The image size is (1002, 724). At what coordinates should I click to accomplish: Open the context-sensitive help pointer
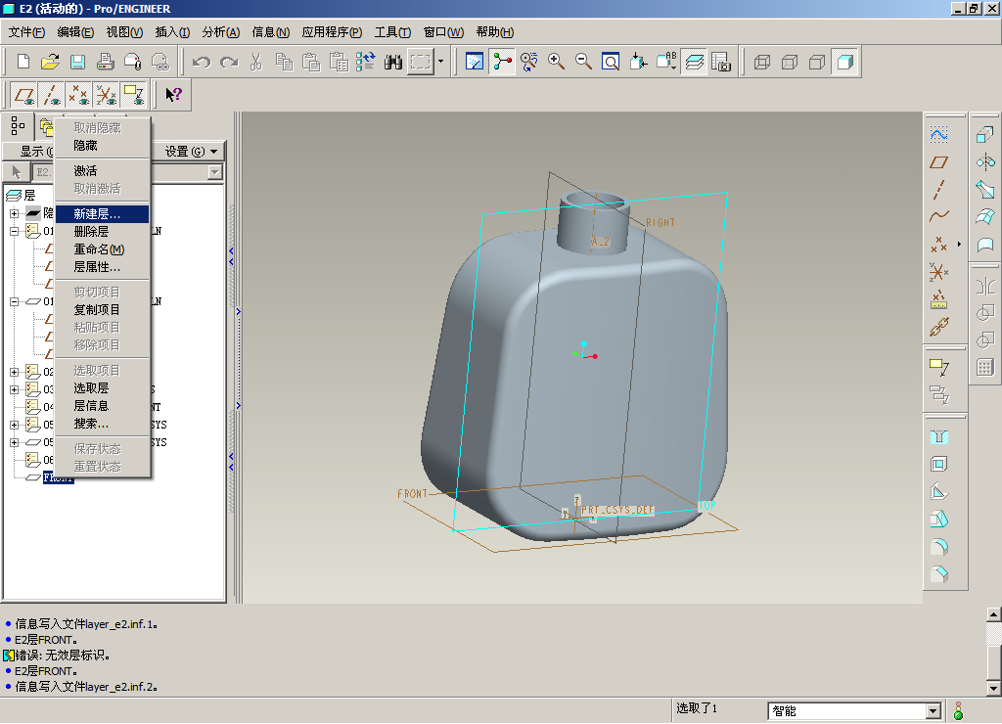click(x=173, y=95)
